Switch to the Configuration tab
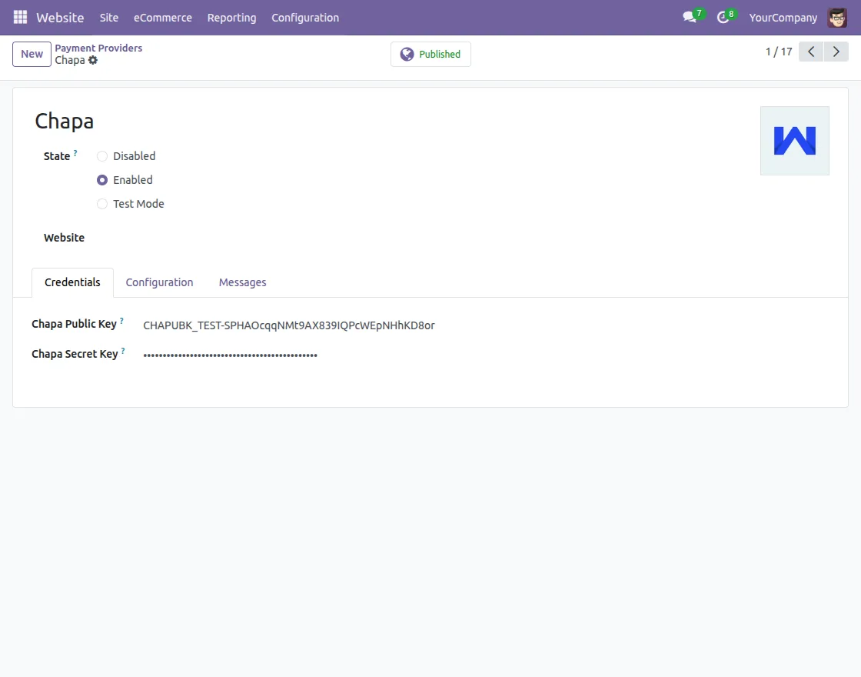 pyautogui.click(x=159, y=282)
